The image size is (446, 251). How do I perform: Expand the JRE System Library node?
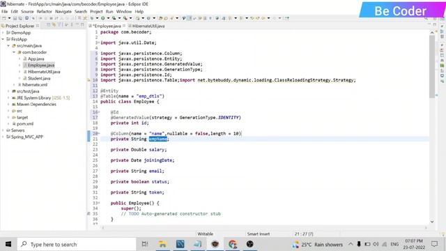pos(8,98)
